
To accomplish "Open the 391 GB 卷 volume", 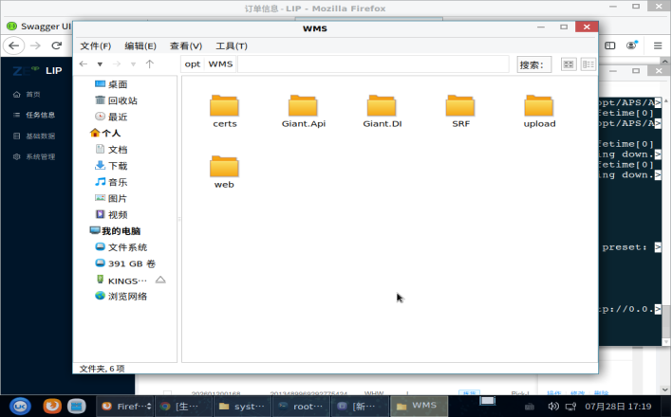I will pos(125,263).
